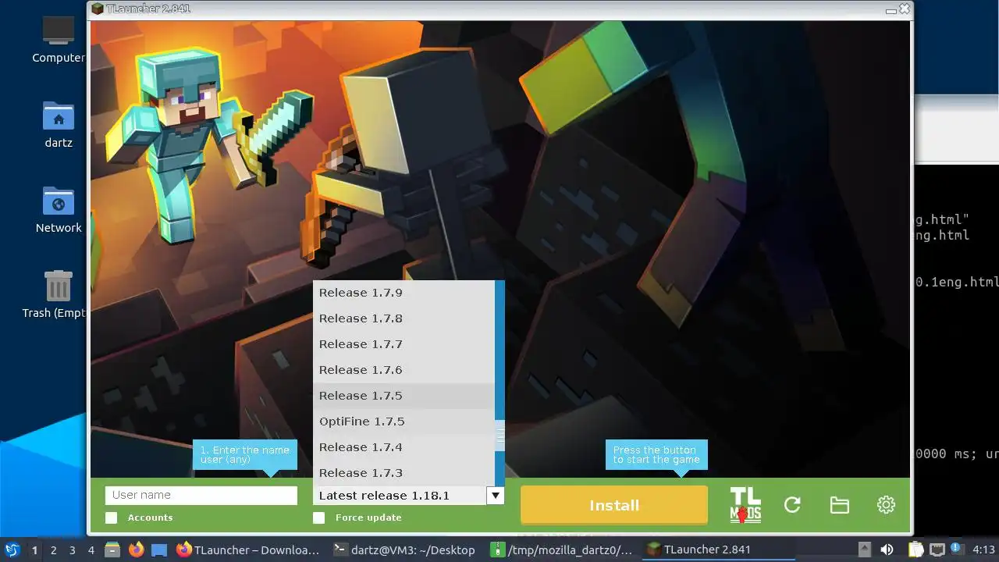Click the version list scrollbar thumb
Screen dimensions: 999x562
[x=499, y=436]
